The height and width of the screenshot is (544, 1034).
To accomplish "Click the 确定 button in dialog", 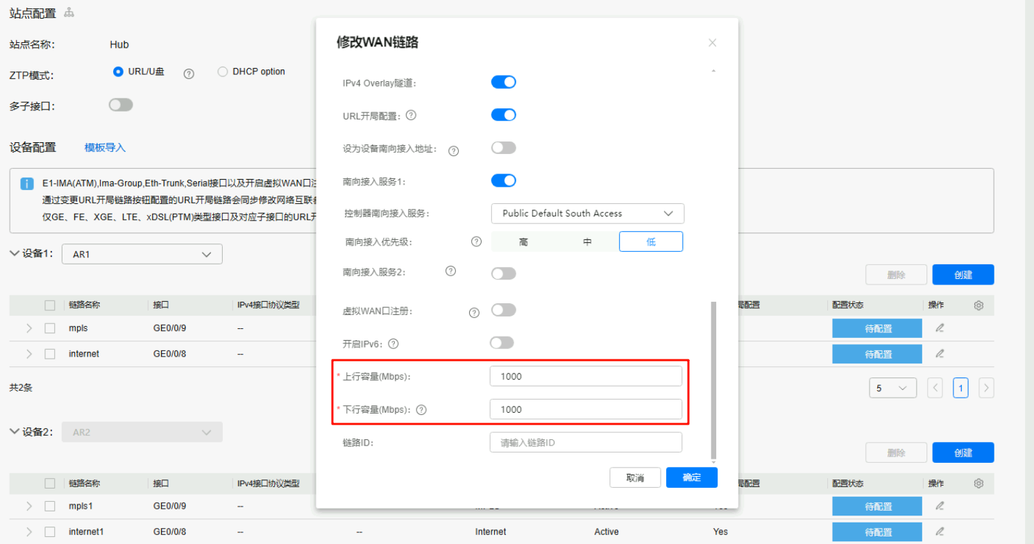I will [691, 477].
